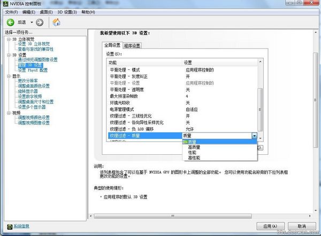The height and width of the screenshot is (236, 321).
Task: Select 调整视频图像设置 in tree
Action: [34, 123]
